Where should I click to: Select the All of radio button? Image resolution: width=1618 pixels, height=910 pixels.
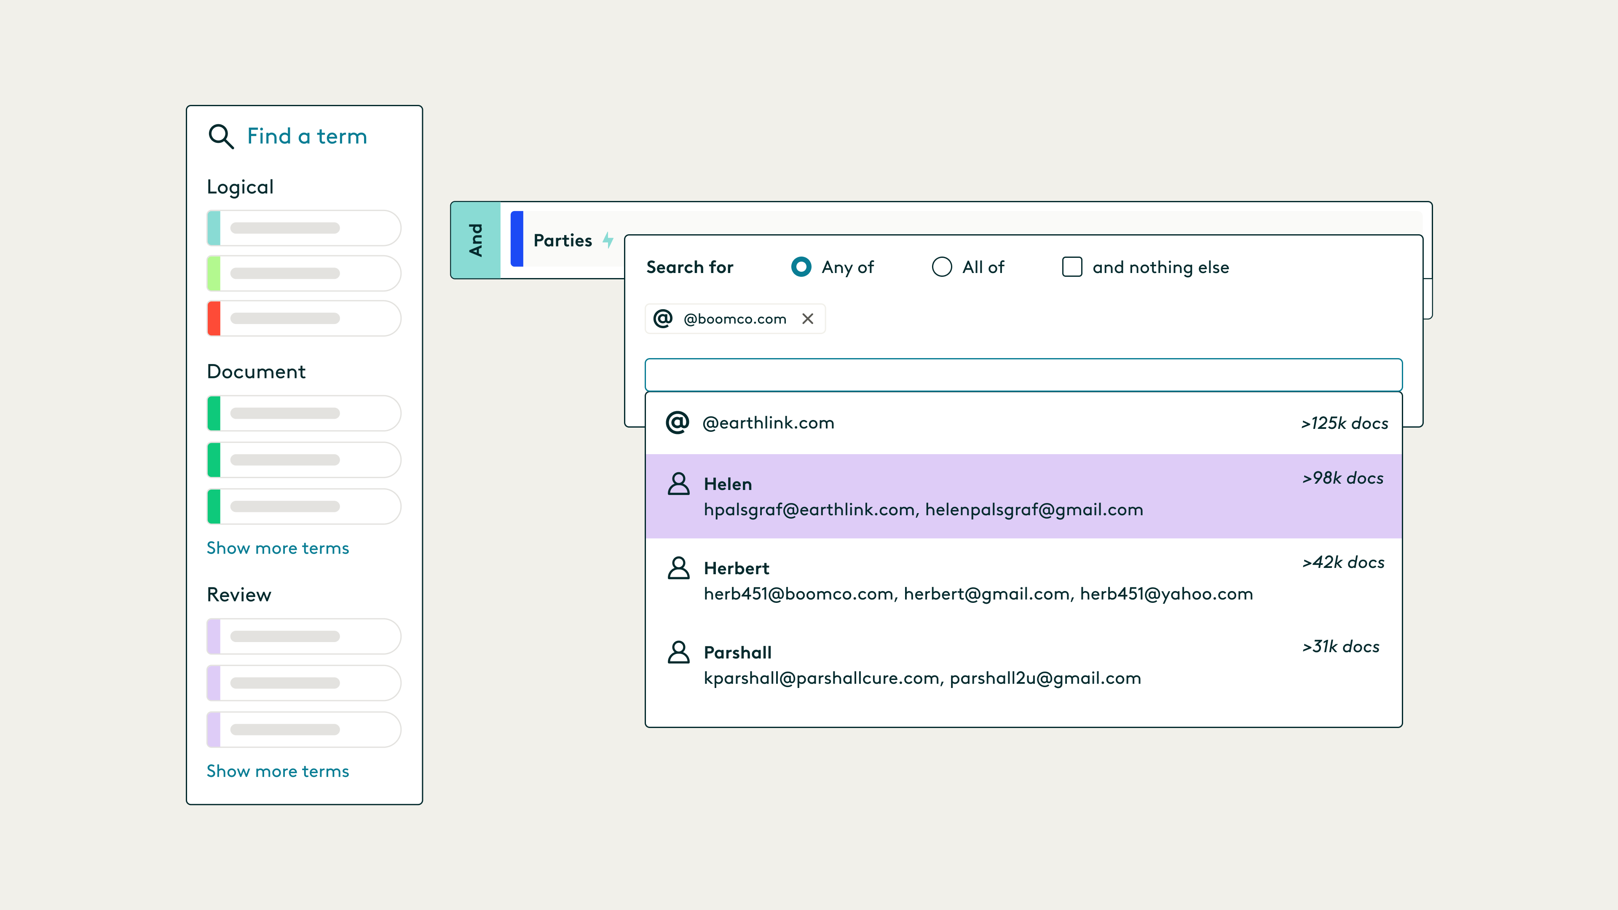(x=942, y=267)
